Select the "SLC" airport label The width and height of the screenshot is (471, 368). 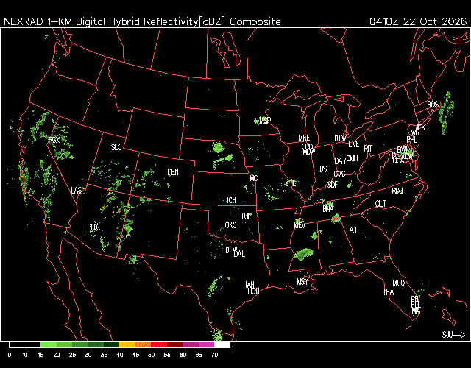tap(116, 147)
